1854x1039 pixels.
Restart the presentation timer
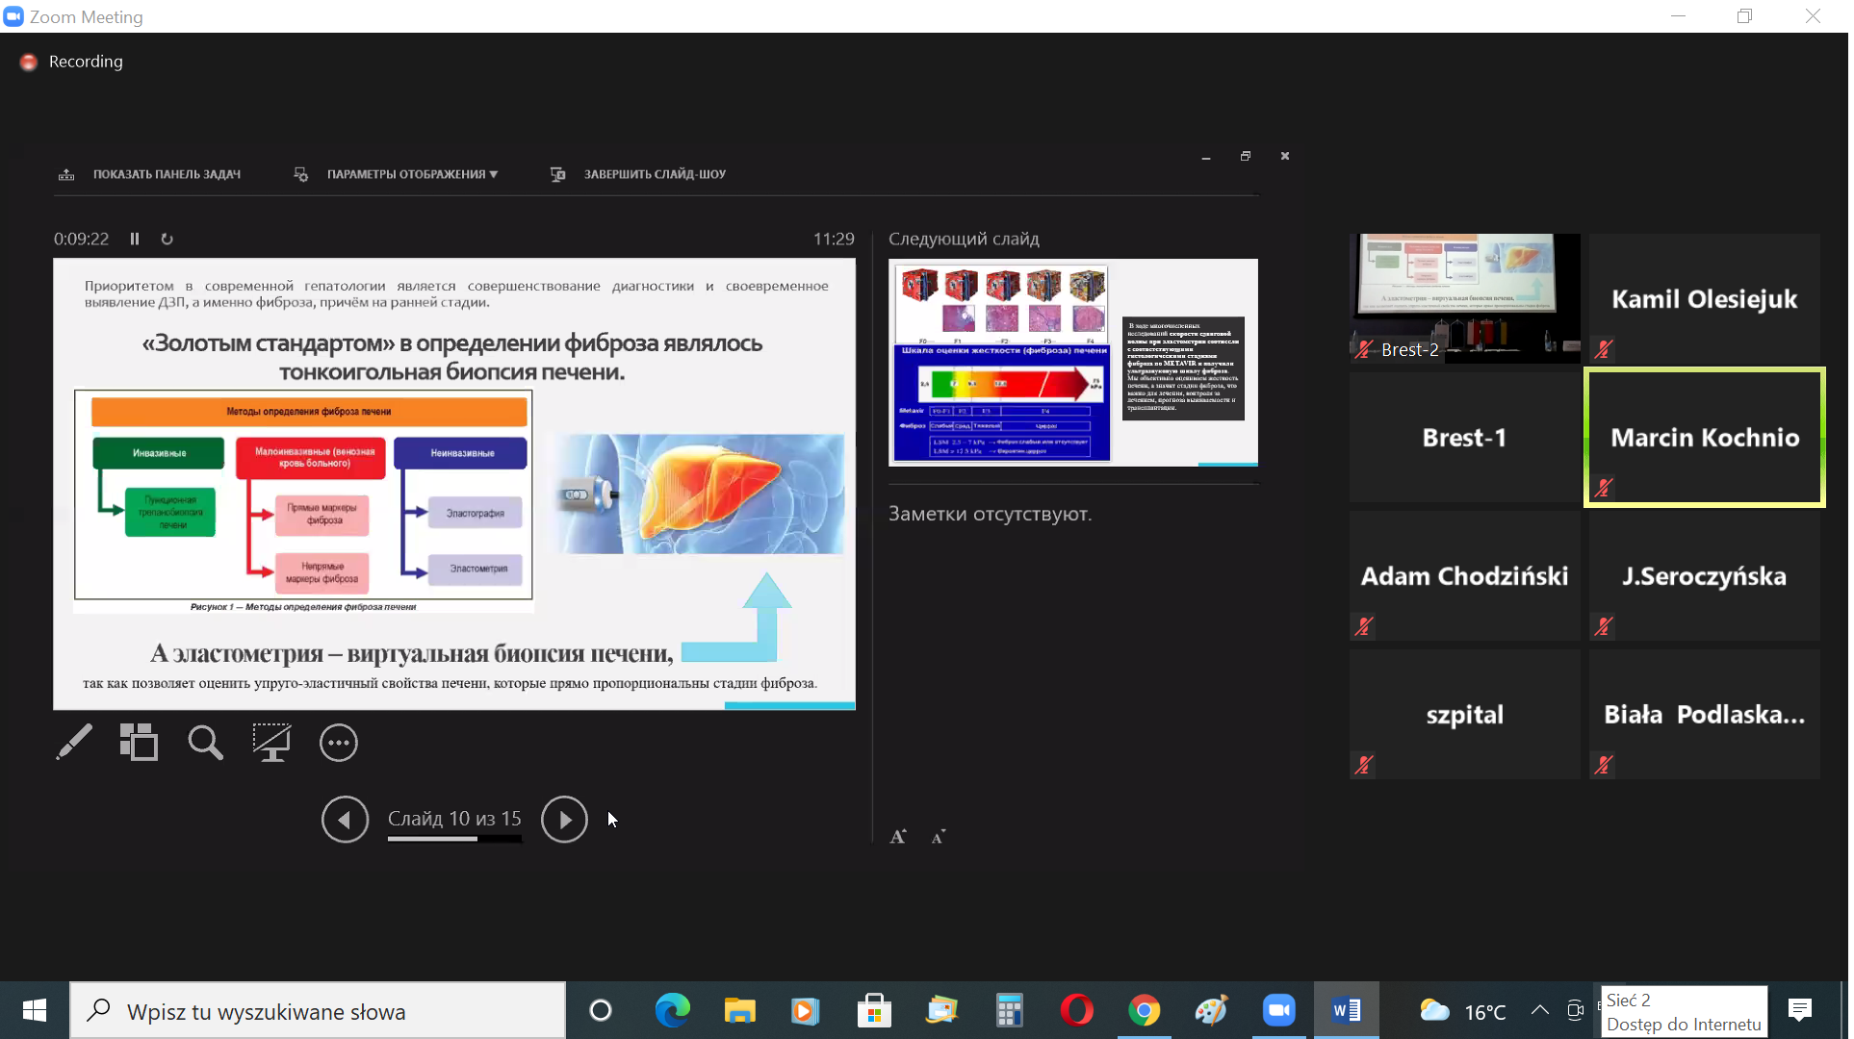(x=167, y=240)
